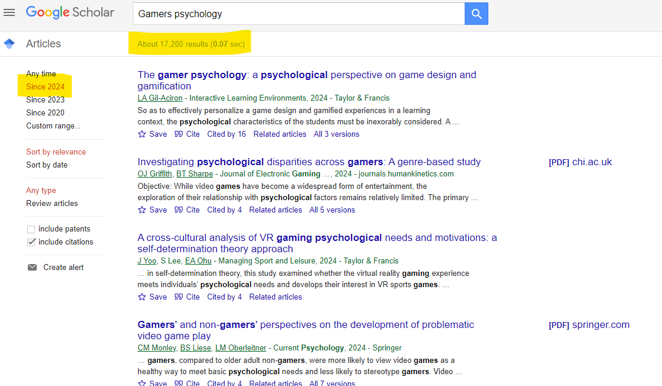Filter results Since 2024

point(45,87)
